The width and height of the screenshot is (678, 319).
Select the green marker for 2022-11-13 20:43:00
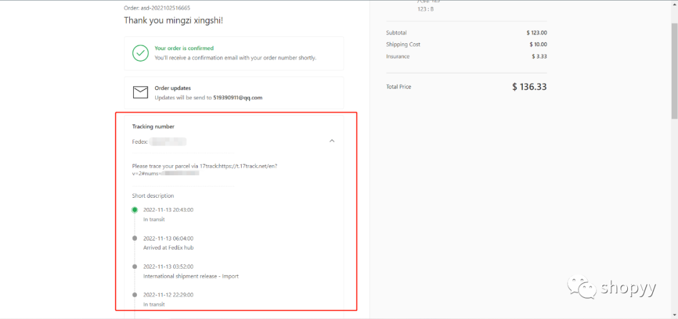pos(134,210)
